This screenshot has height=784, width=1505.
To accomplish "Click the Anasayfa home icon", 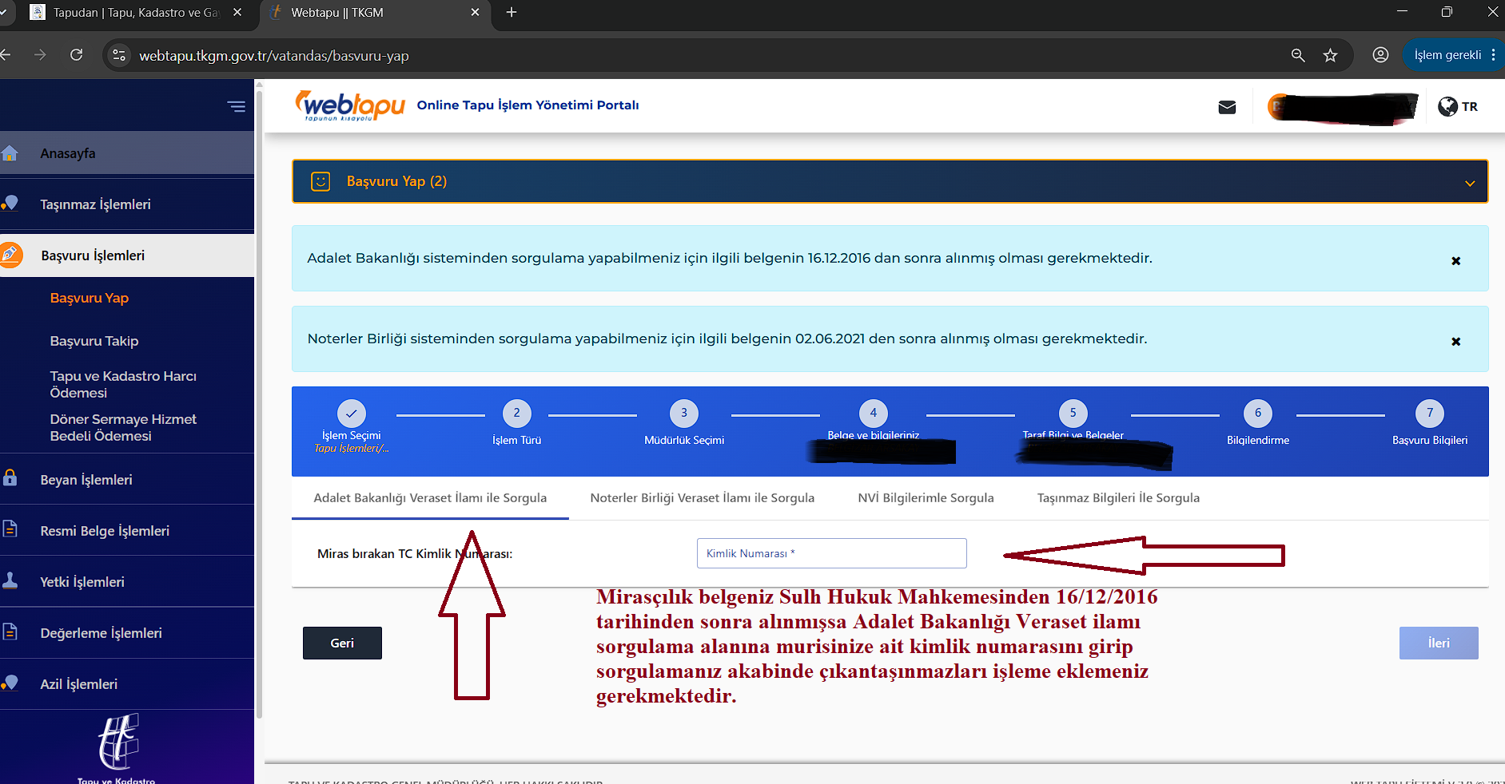I will pyautogui.click(x=10, y=153).
